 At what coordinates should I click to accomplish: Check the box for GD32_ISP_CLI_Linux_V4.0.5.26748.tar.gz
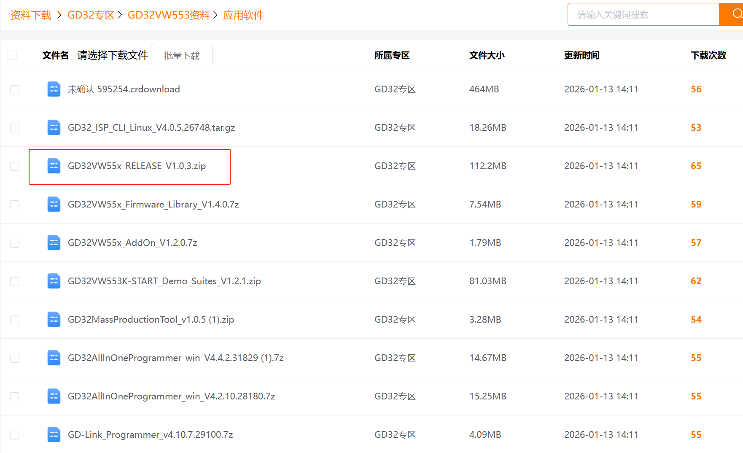15,128
